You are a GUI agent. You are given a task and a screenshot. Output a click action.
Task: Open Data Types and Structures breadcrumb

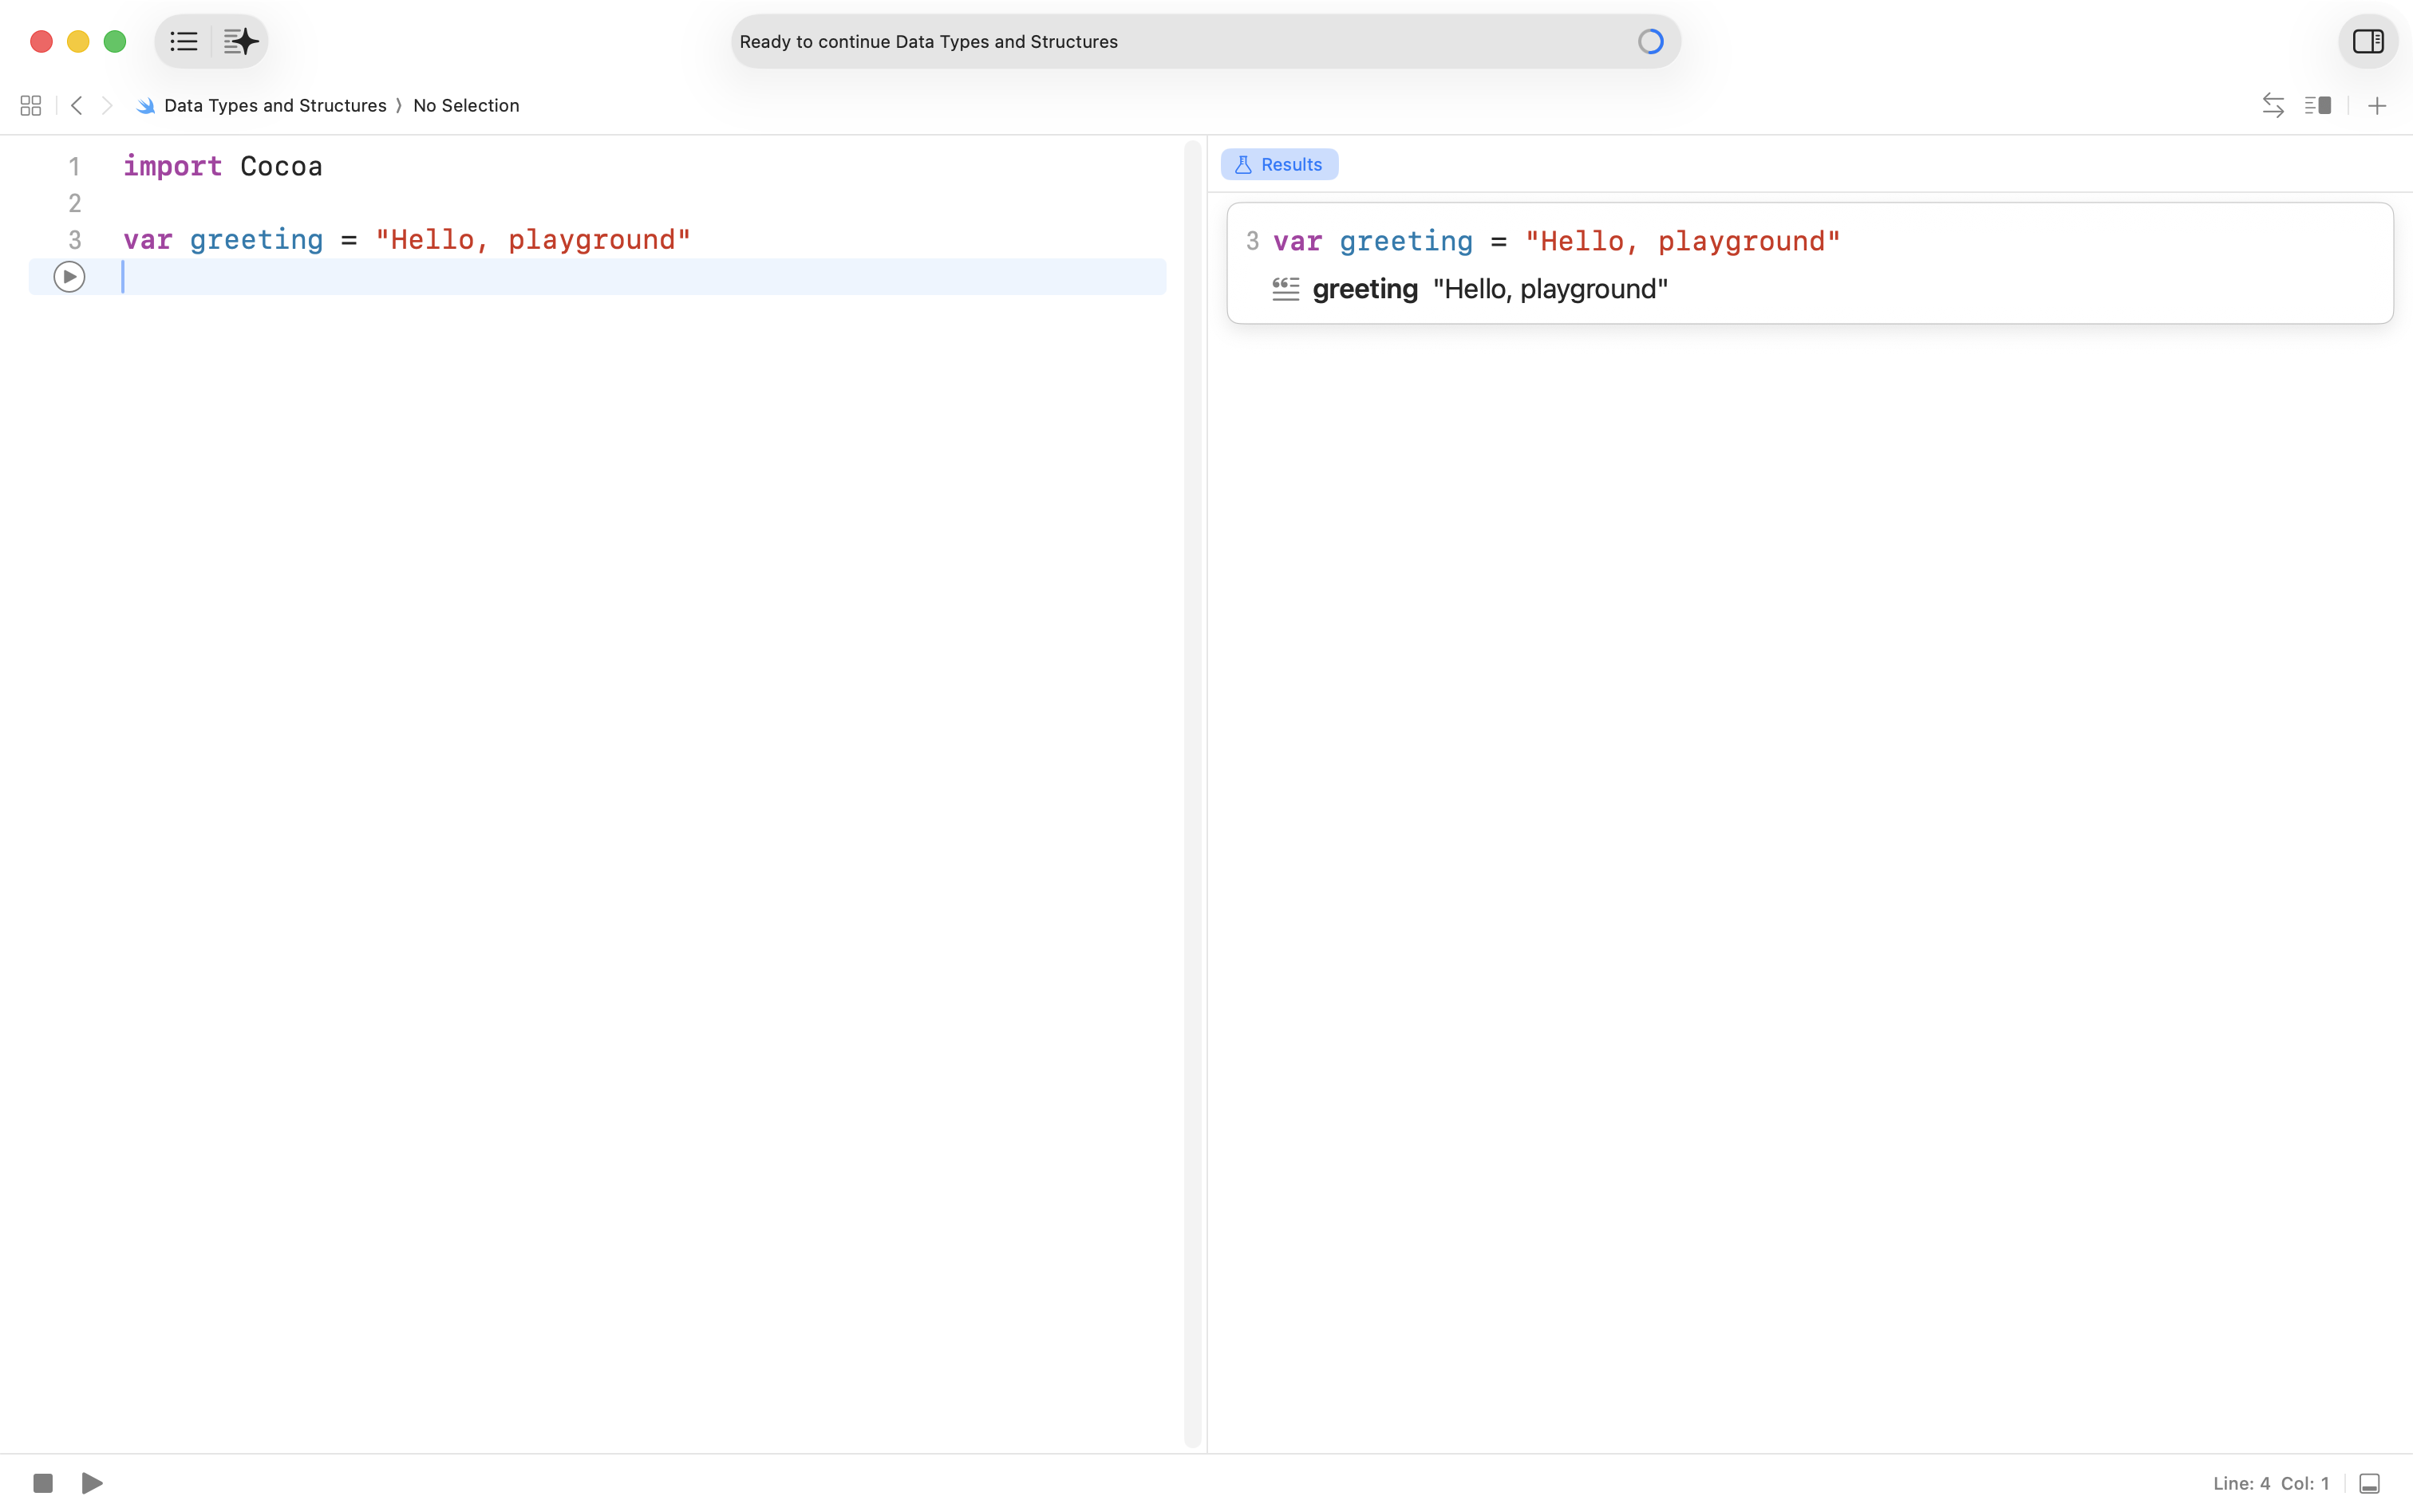pyautogui.click(x=274, y=105)
